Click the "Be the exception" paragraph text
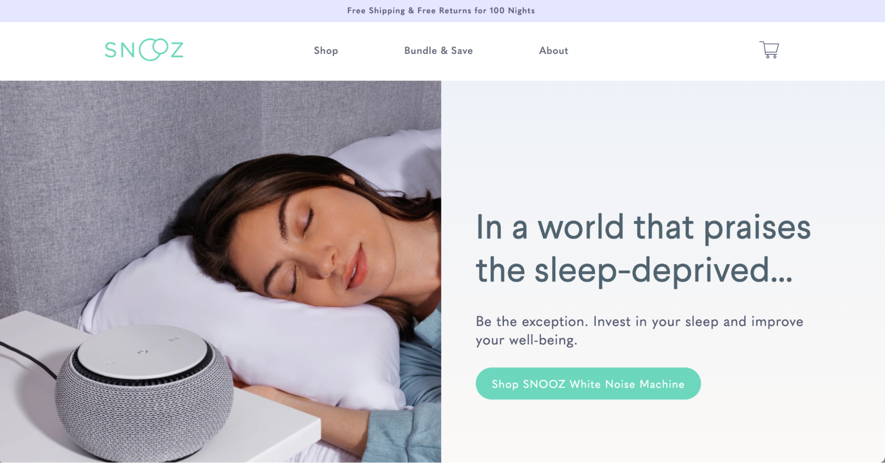Image resolution: width=885 pixels, height=463 pixels. tap(639, 330)
